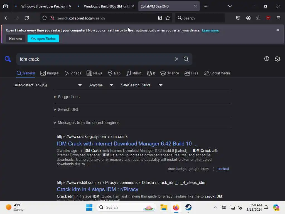
Task: Open notification bell in taskbar
Action: point(266,207)
